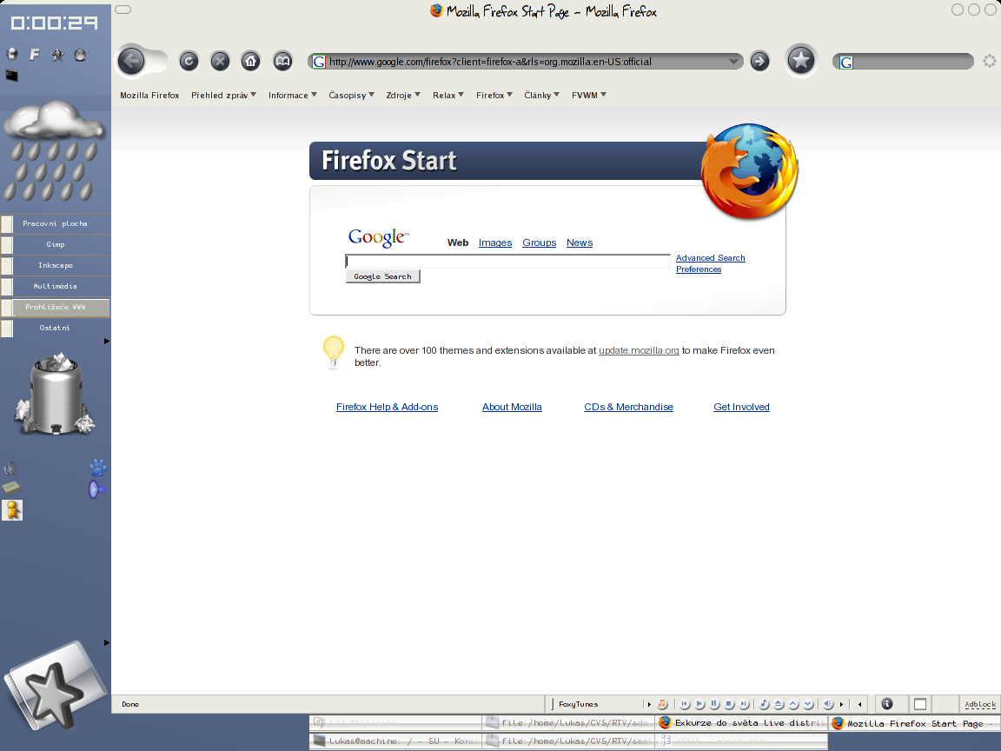This screenshot has width=1001, height=751.
Task: Click the Mozilla Firefox bookmark
Action: 149,95
